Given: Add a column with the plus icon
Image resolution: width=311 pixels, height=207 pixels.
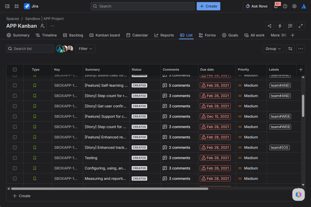Looking at the screenshot, I should [301, 70].
